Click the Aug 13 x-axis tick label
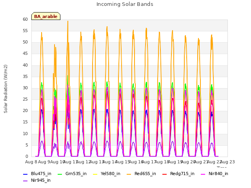The width and height of the screenshot is (251, 188). pyautogui.click(x=97, y=162)
